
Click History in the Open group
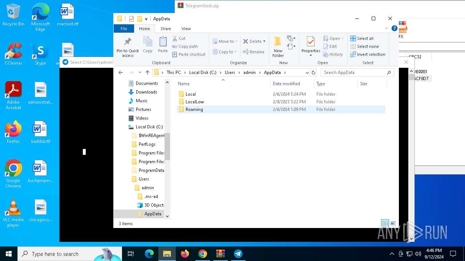[333, 54]
